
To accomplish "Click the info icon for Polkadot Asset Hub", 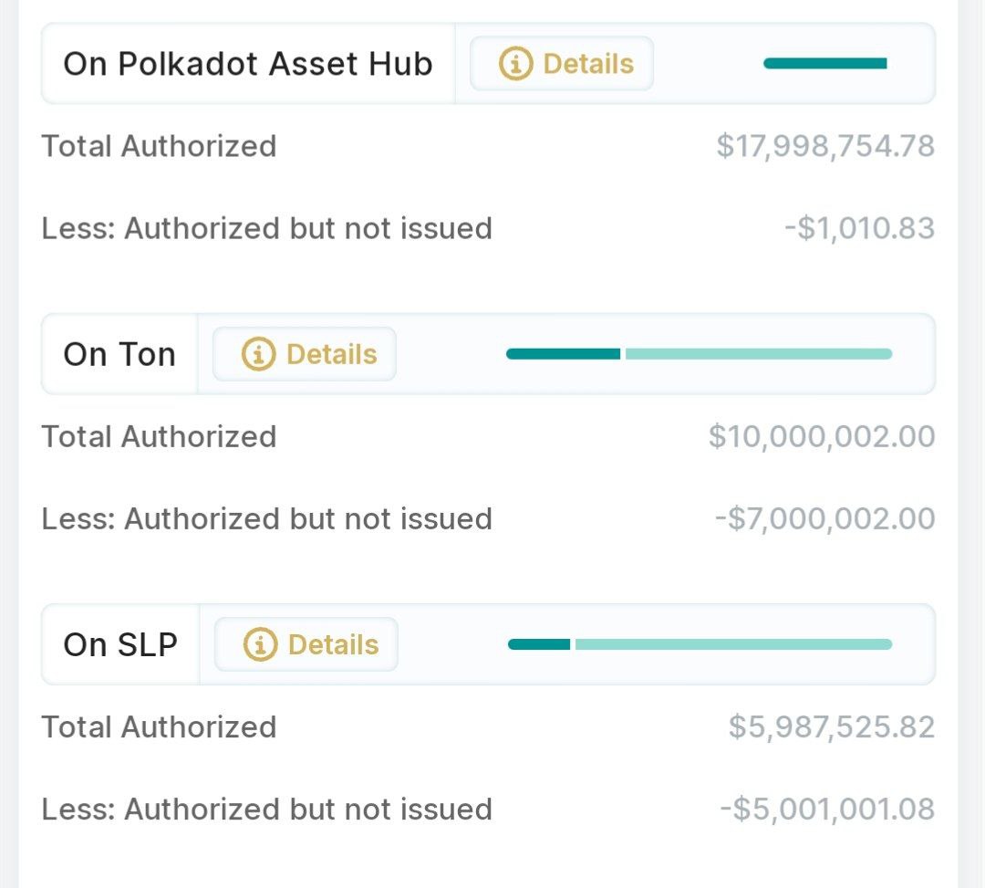I will tap(515, 64).
